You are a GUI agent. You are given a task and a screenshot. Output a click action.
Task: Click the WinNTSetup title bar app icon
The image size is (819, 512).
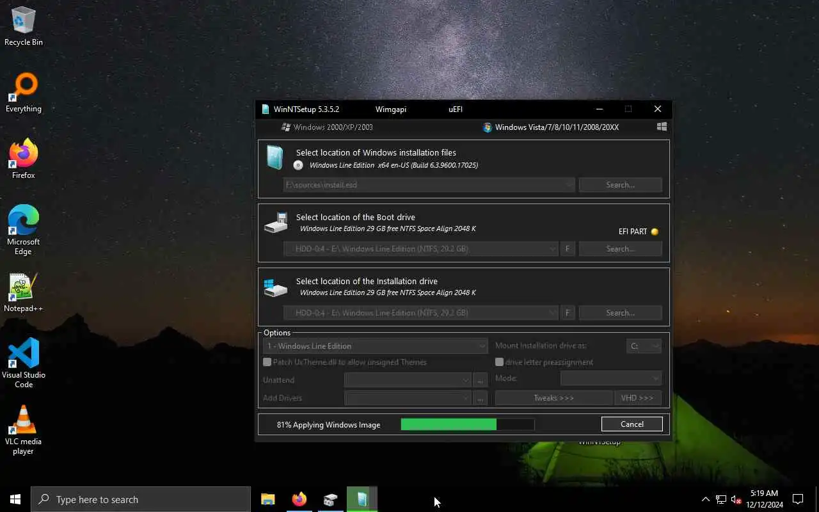(266, 109)
